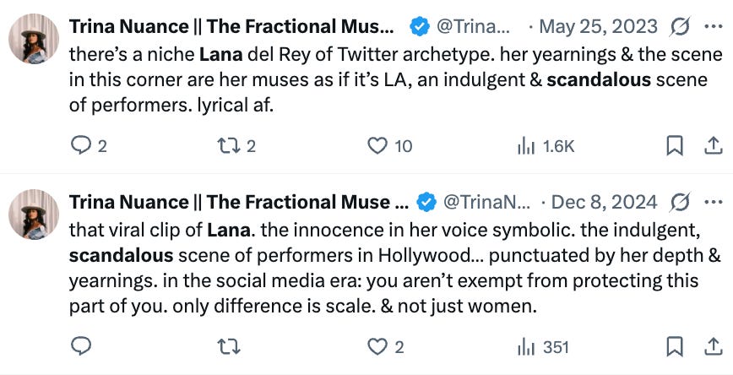Screen dimensions: 733x375
Task: Click Trina Nuance's name on second tweet
Action: (x=235, y=203)
